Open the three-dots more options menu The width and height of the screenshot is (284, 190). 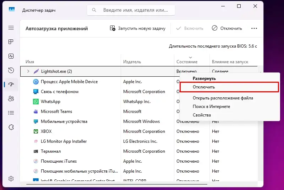254,28
